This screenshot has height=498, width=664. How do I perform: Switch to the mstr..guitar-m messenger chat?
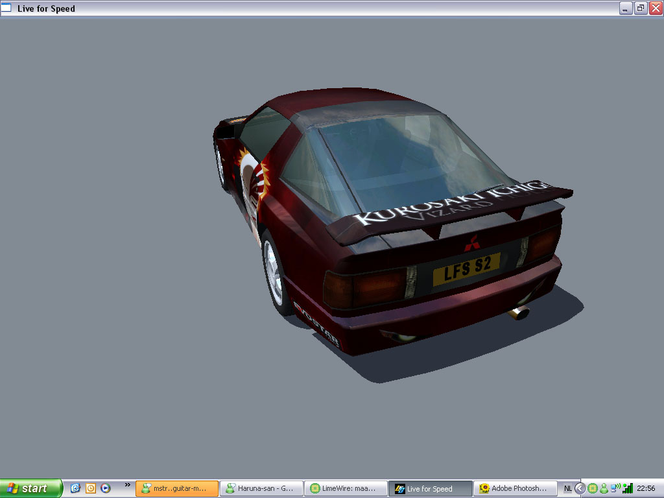coord(177,489)
